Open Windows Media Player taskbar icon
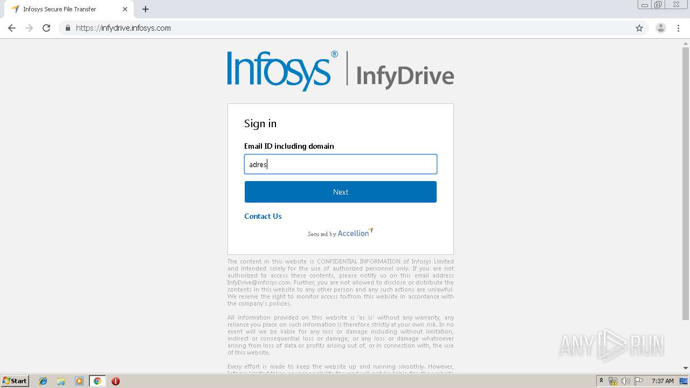This screenshot has height=388, width=690. point(79,381)
